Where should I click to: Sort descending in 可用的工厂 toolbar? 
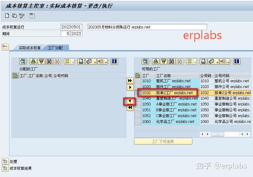tap(164, 61)
